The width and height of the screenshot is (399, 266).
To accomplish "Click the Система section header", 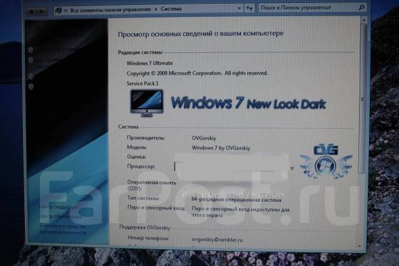I will tap(128, 126).
